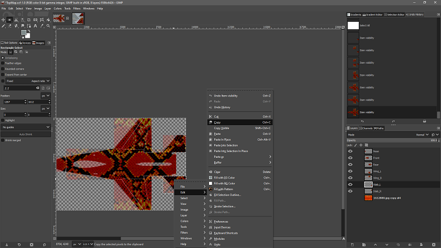Select the Select All undo history thumbnail
441x248 pixels.
(x=353, y=25)
